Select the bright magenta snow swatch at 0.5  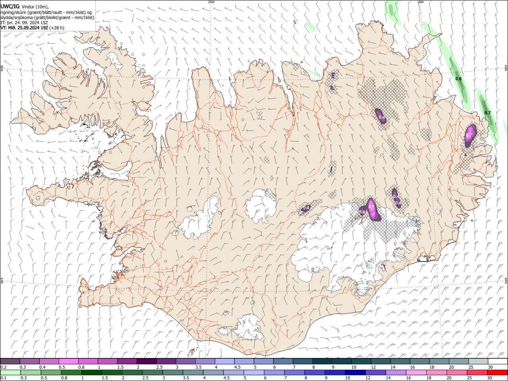click(69, 361)
